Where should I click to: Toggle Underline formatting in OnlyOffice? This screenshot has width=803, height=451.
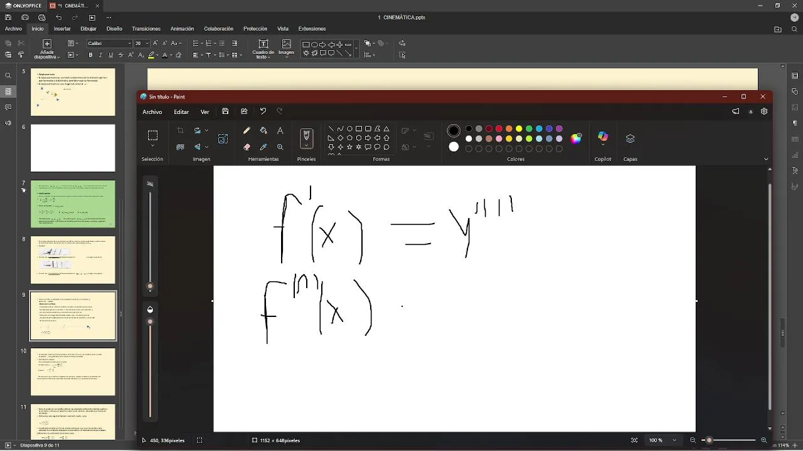[110, 55]
